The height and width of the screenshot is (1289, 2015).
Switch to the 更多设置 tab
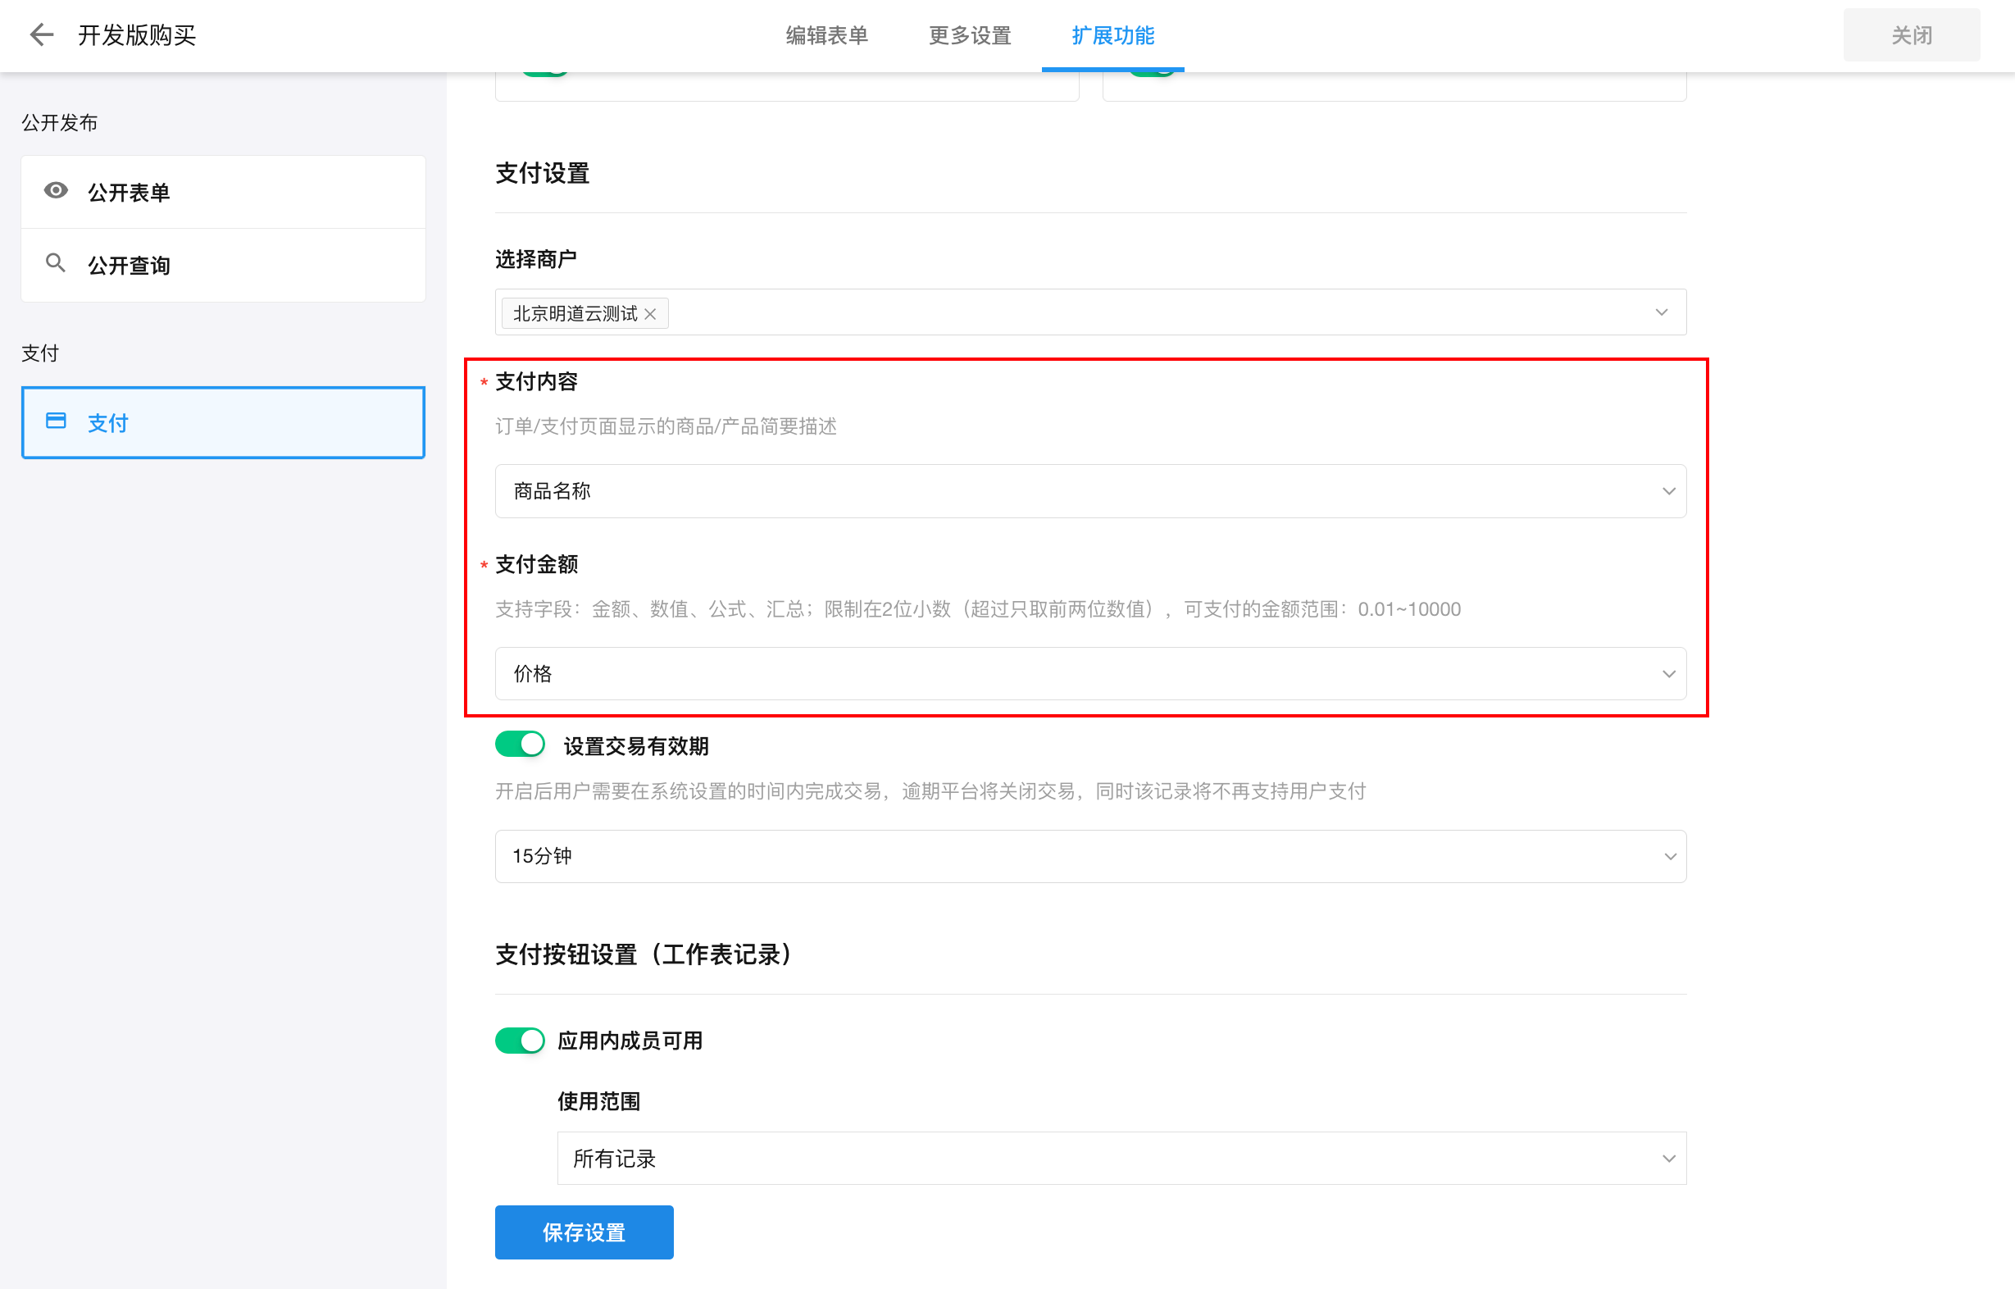click(x=970, y=35)
